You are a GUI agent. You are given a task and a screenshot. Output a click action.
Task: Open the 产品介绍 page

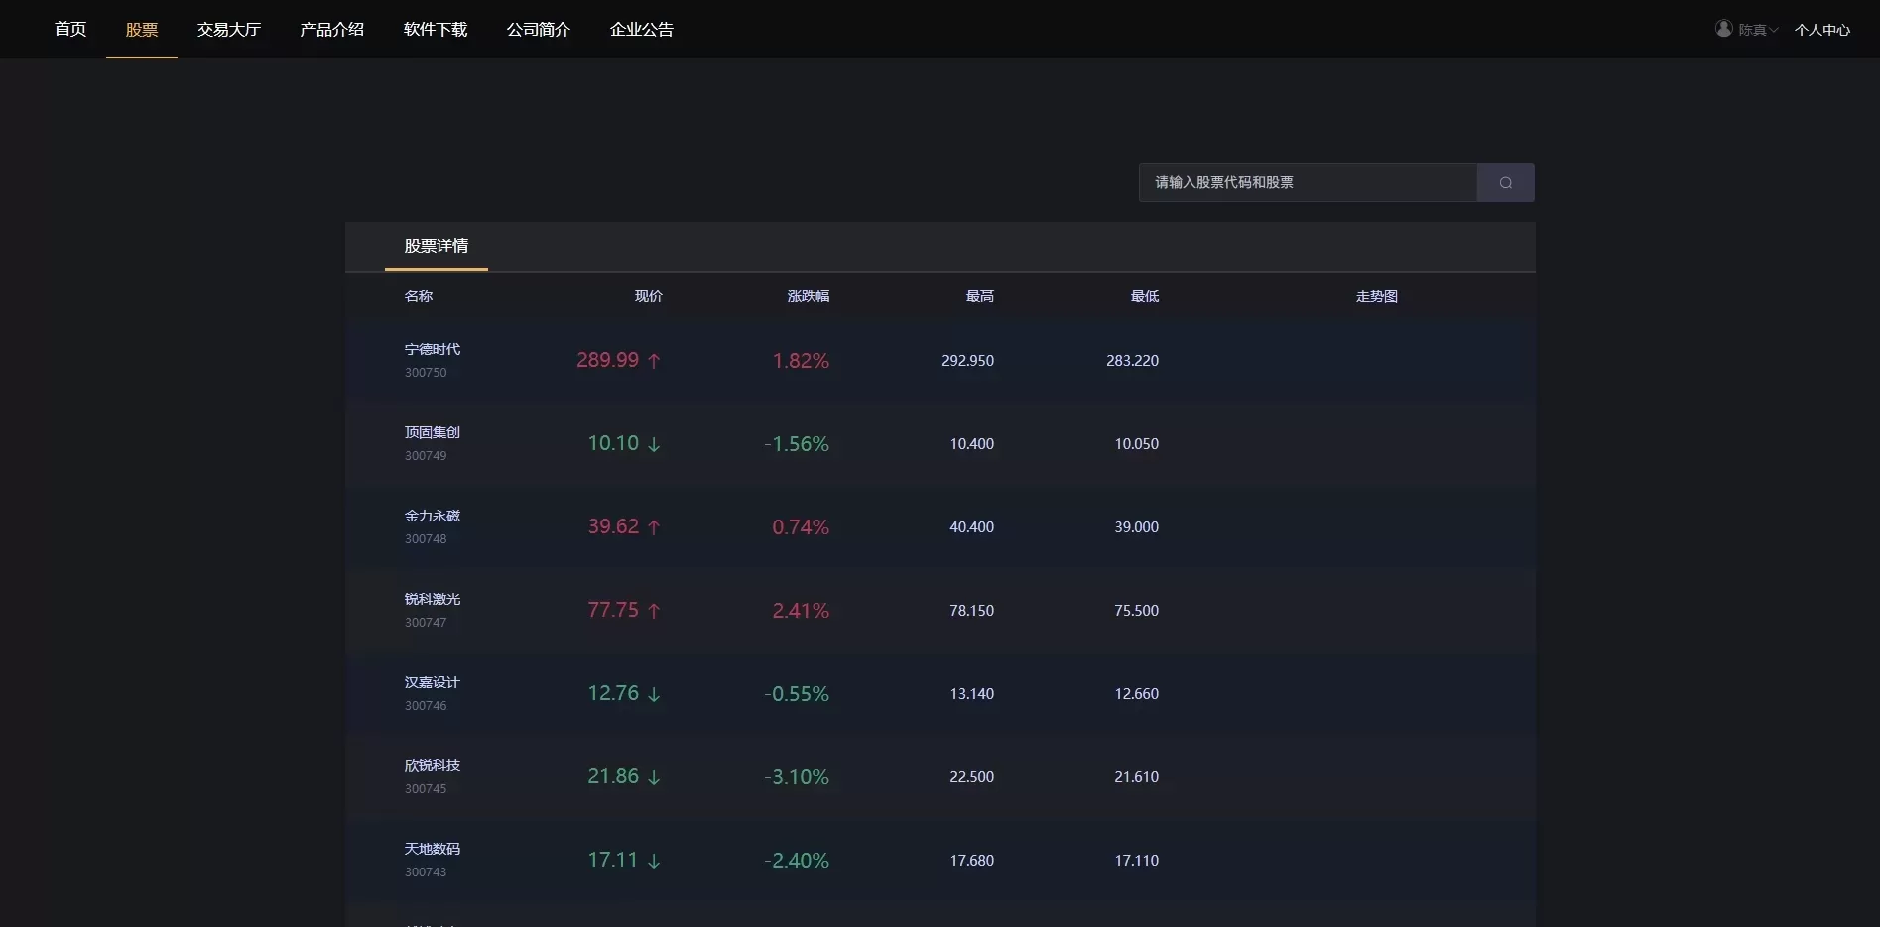coord(331,30)
